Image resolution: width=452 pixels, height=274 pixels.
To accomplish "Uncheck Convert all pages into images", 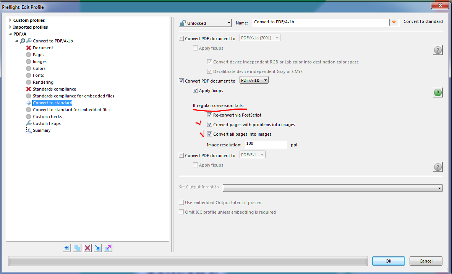I will coord(209,134).
